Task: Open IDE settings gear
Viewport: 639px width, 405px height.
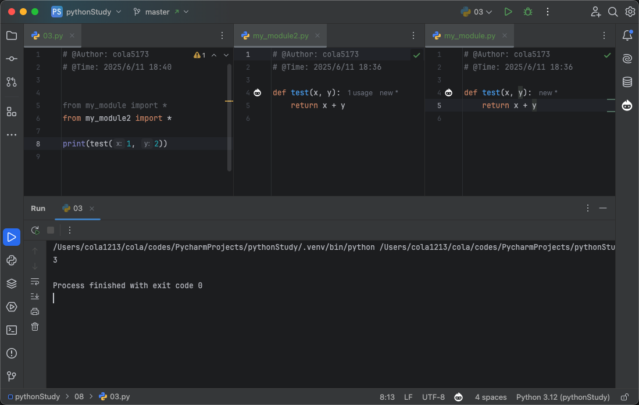Action: pyautogui.click(x=630, y=12)
